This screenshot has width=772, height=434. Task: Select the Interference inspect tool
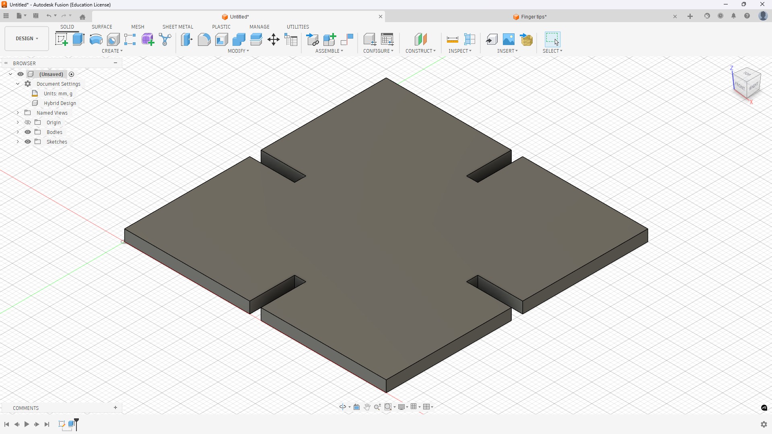[x=469, y=39]
